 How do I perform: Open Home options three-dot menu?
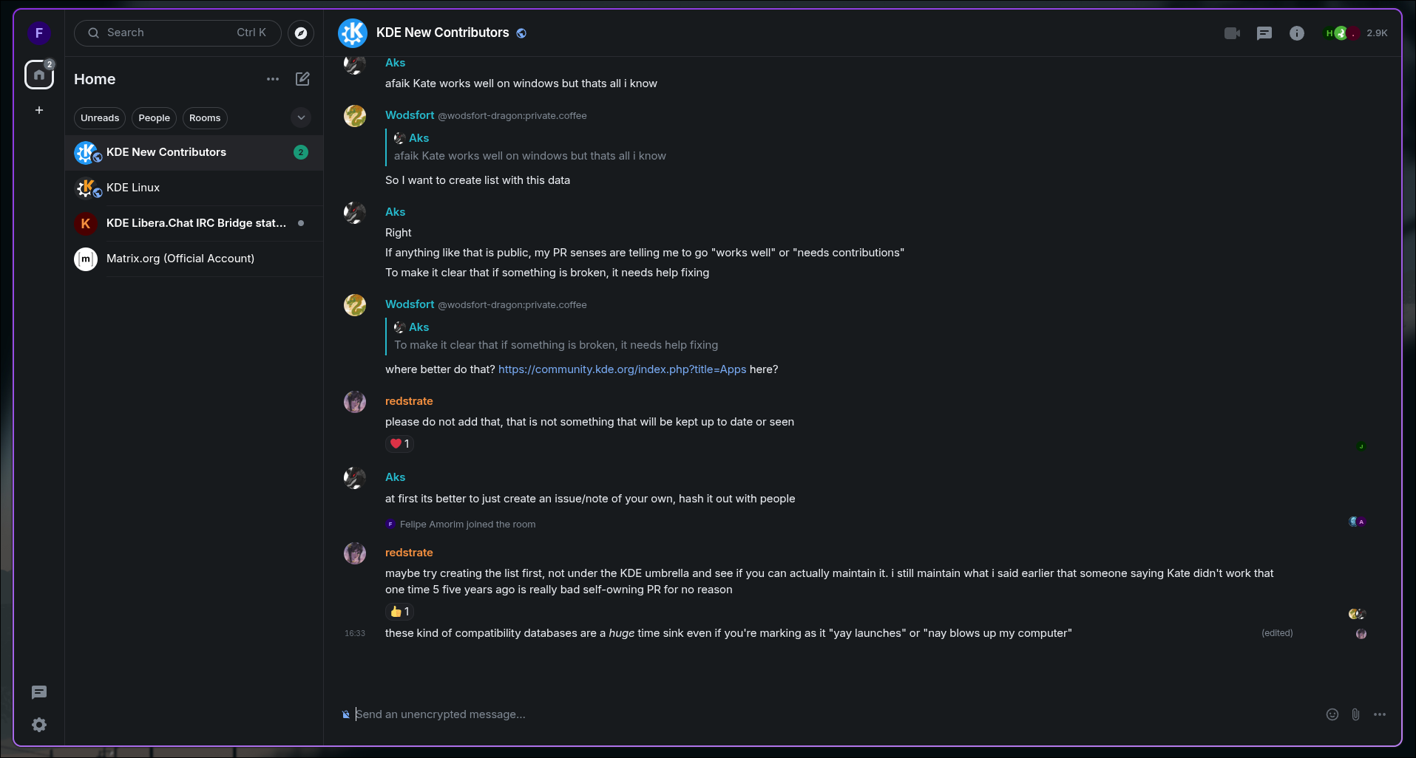(x=273, y=79)
